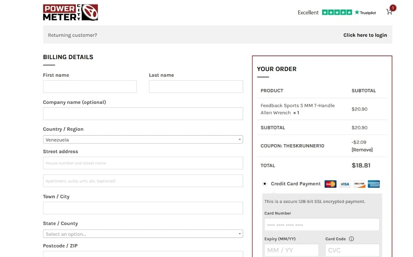The height and width of the screenshot is (257, 413).
Task: Open the State / County dropdown
Action: [x=143, y=234]
